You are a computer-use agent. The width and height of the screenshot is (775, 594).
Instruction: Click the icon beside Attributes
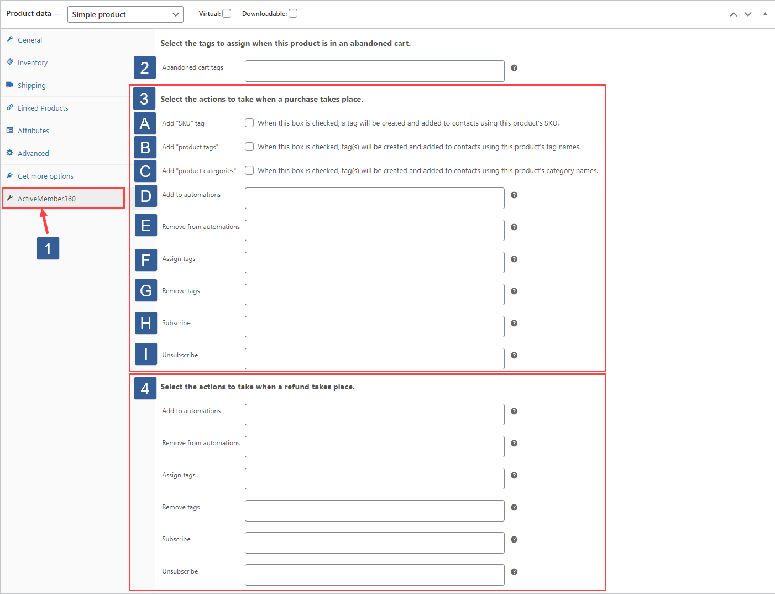click(x=9, y=130)
